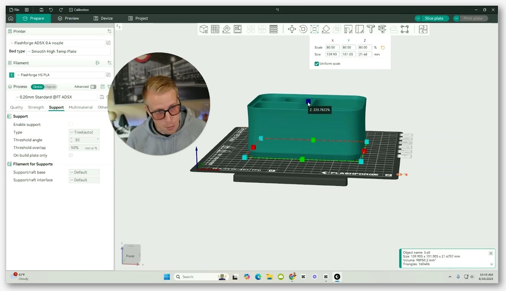Select the Move tool
Viewport: 506px width, 291px height.
tap(292, 29)
